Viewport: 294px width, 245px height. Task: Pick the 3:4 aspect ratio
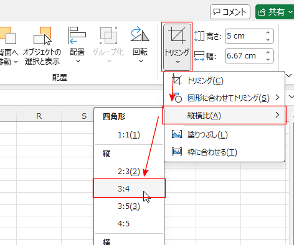tap(129, 188)
